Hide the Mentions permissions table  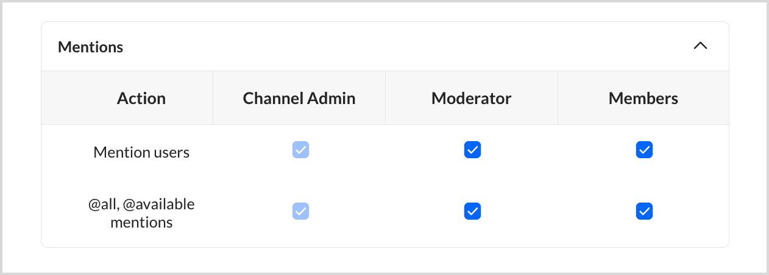[700, 46]
